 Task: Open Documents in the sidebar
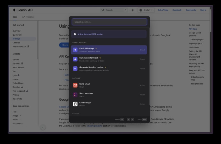click(x=18, y=123)
